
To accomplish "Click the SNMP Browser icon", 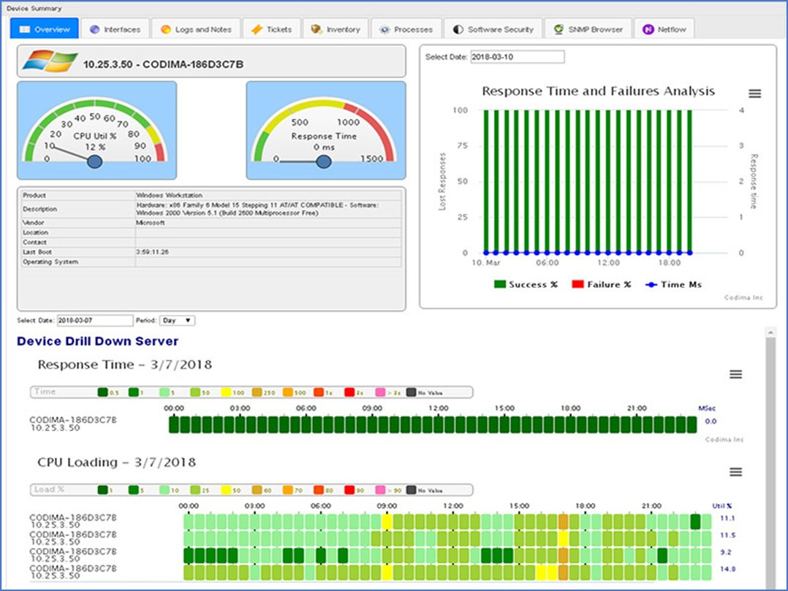I will click(558, 30).
